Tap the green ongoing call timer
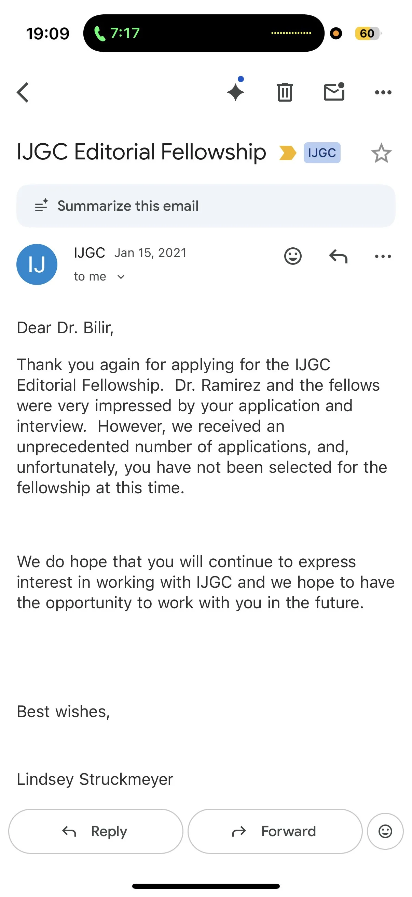 (x=117, y=34)
